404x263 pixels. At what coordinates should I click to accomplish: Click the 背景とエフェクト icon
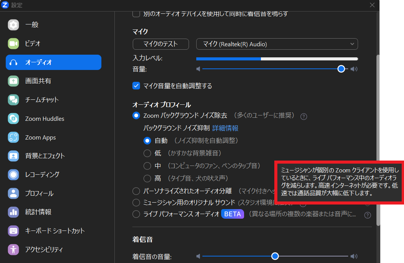13,156
